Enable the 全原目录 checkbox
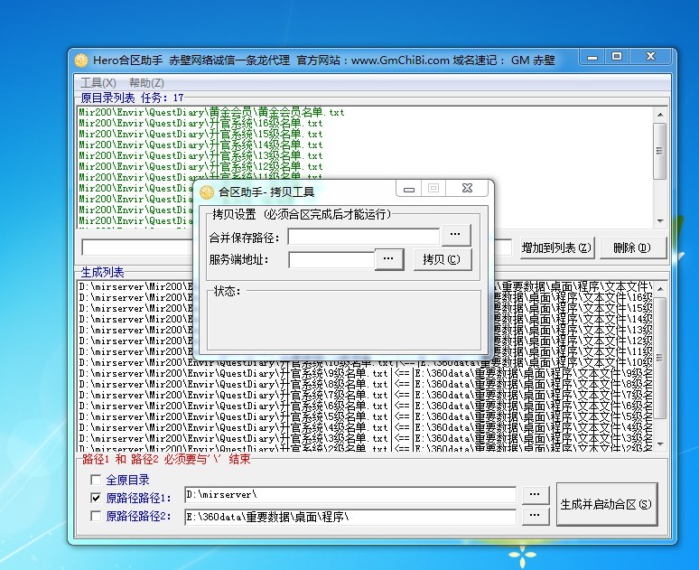 tap(97, 481)
